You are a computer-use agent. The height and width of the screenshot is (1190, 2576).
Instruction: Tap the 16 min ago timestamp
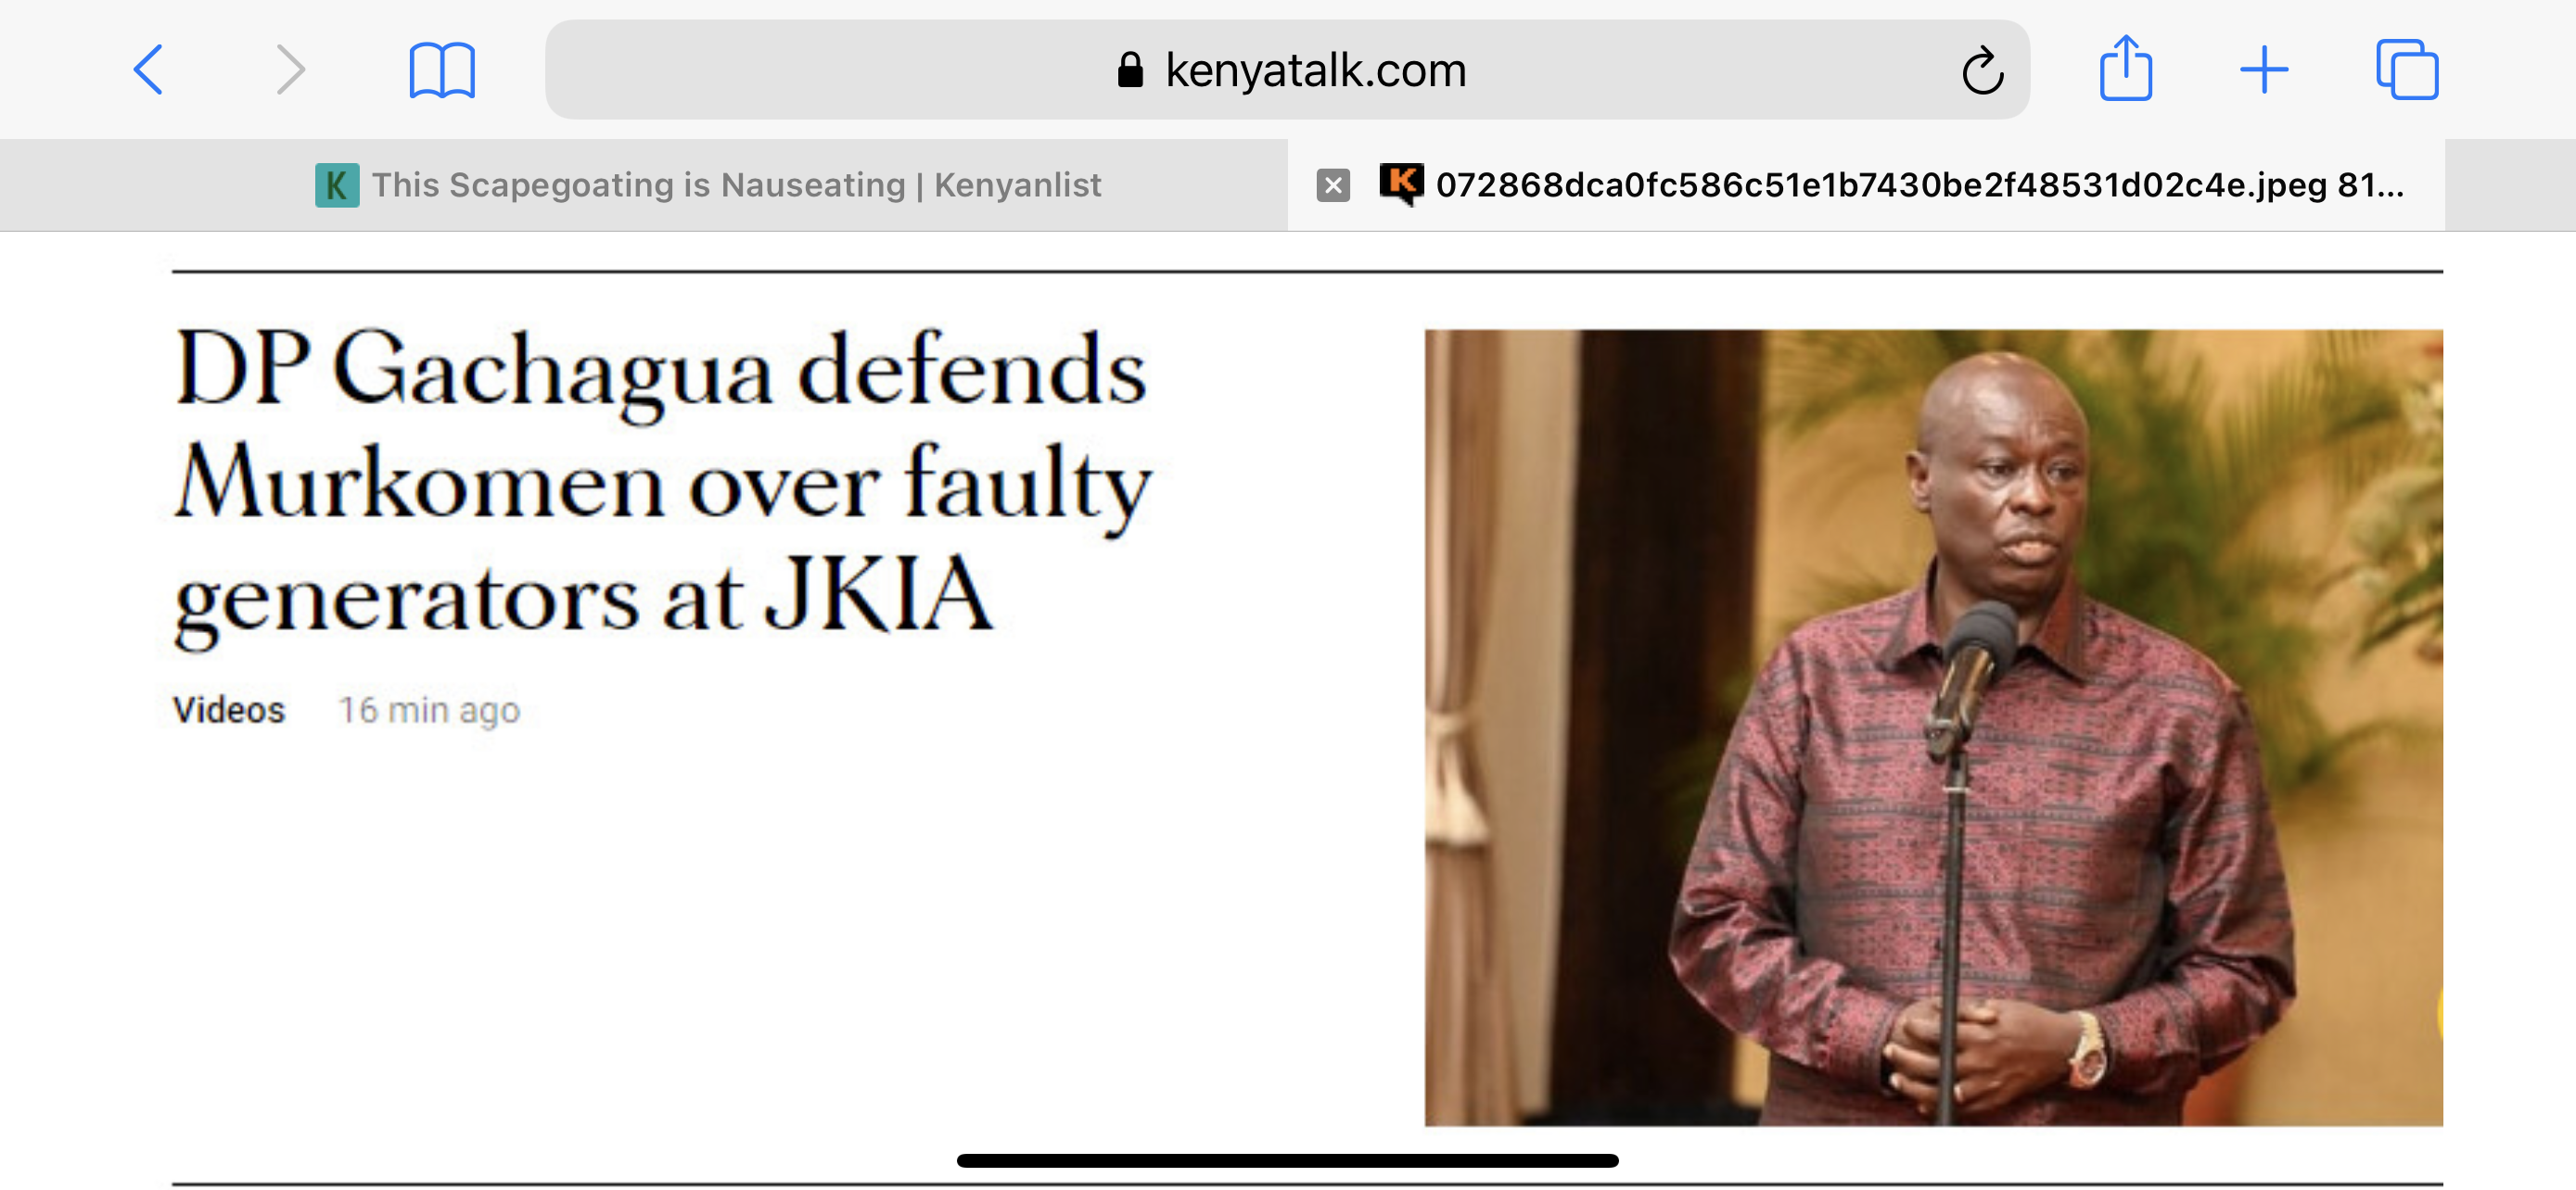(x=429, y=711)
